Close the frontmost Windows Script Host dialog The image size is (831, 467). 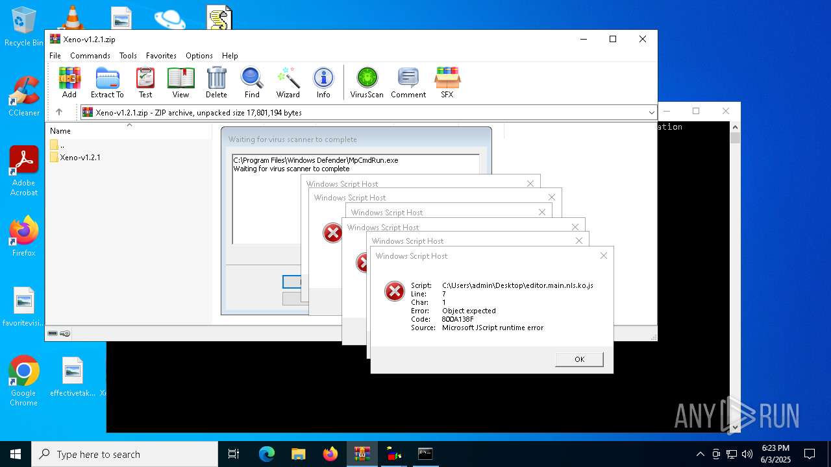604,256
